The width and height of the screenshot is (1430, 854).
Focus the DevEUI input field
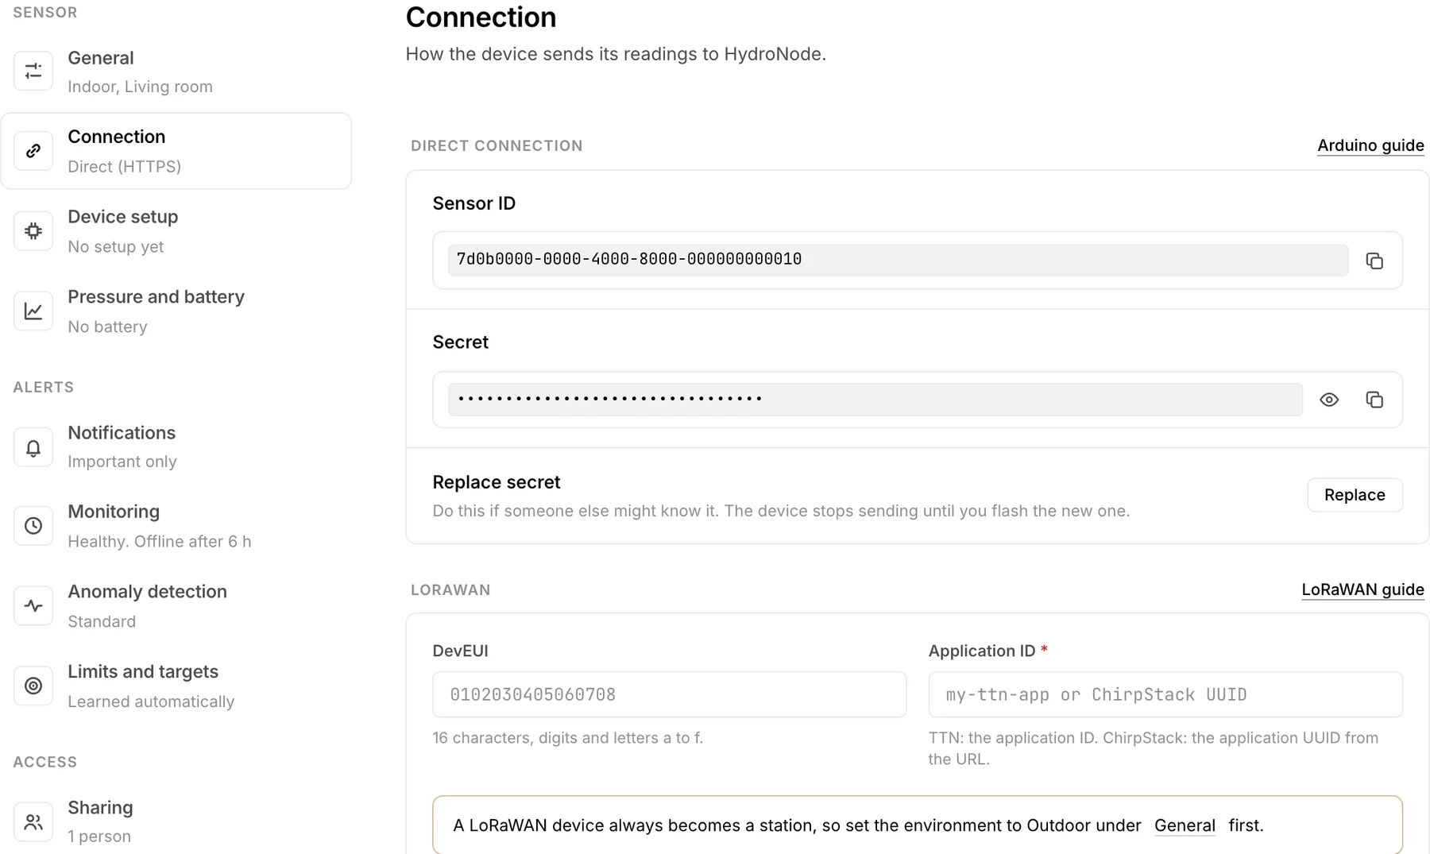(x=669, y=694)
